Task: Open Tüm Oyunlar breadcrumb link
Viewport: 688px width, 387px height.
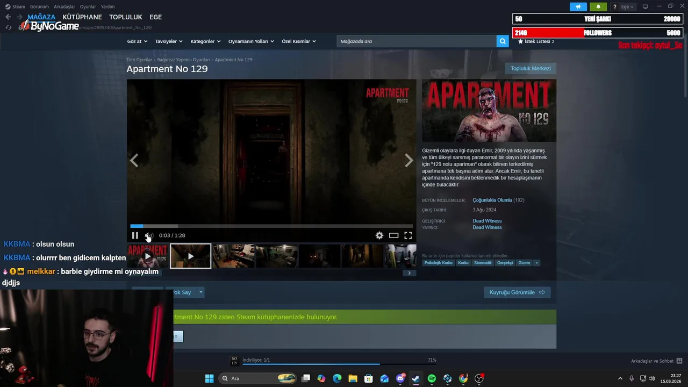Action: (139, 60)
